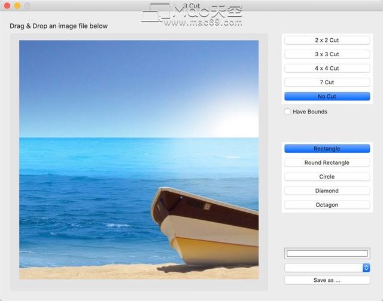Minimize the window with the yellow button
Viewport: 383px width, 301px height.
[x=17, y=5]
